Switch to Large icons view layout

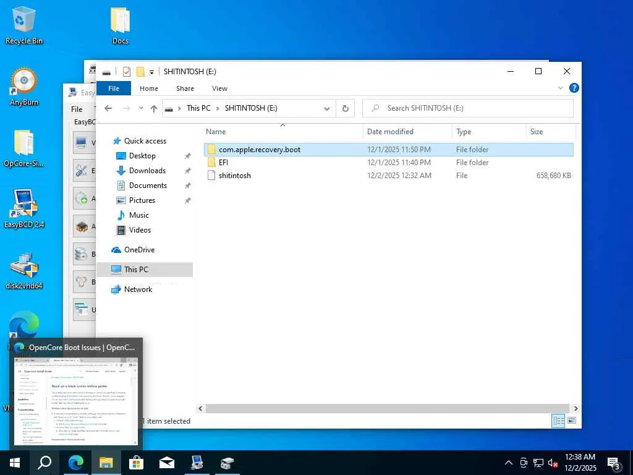click(572, 421)
